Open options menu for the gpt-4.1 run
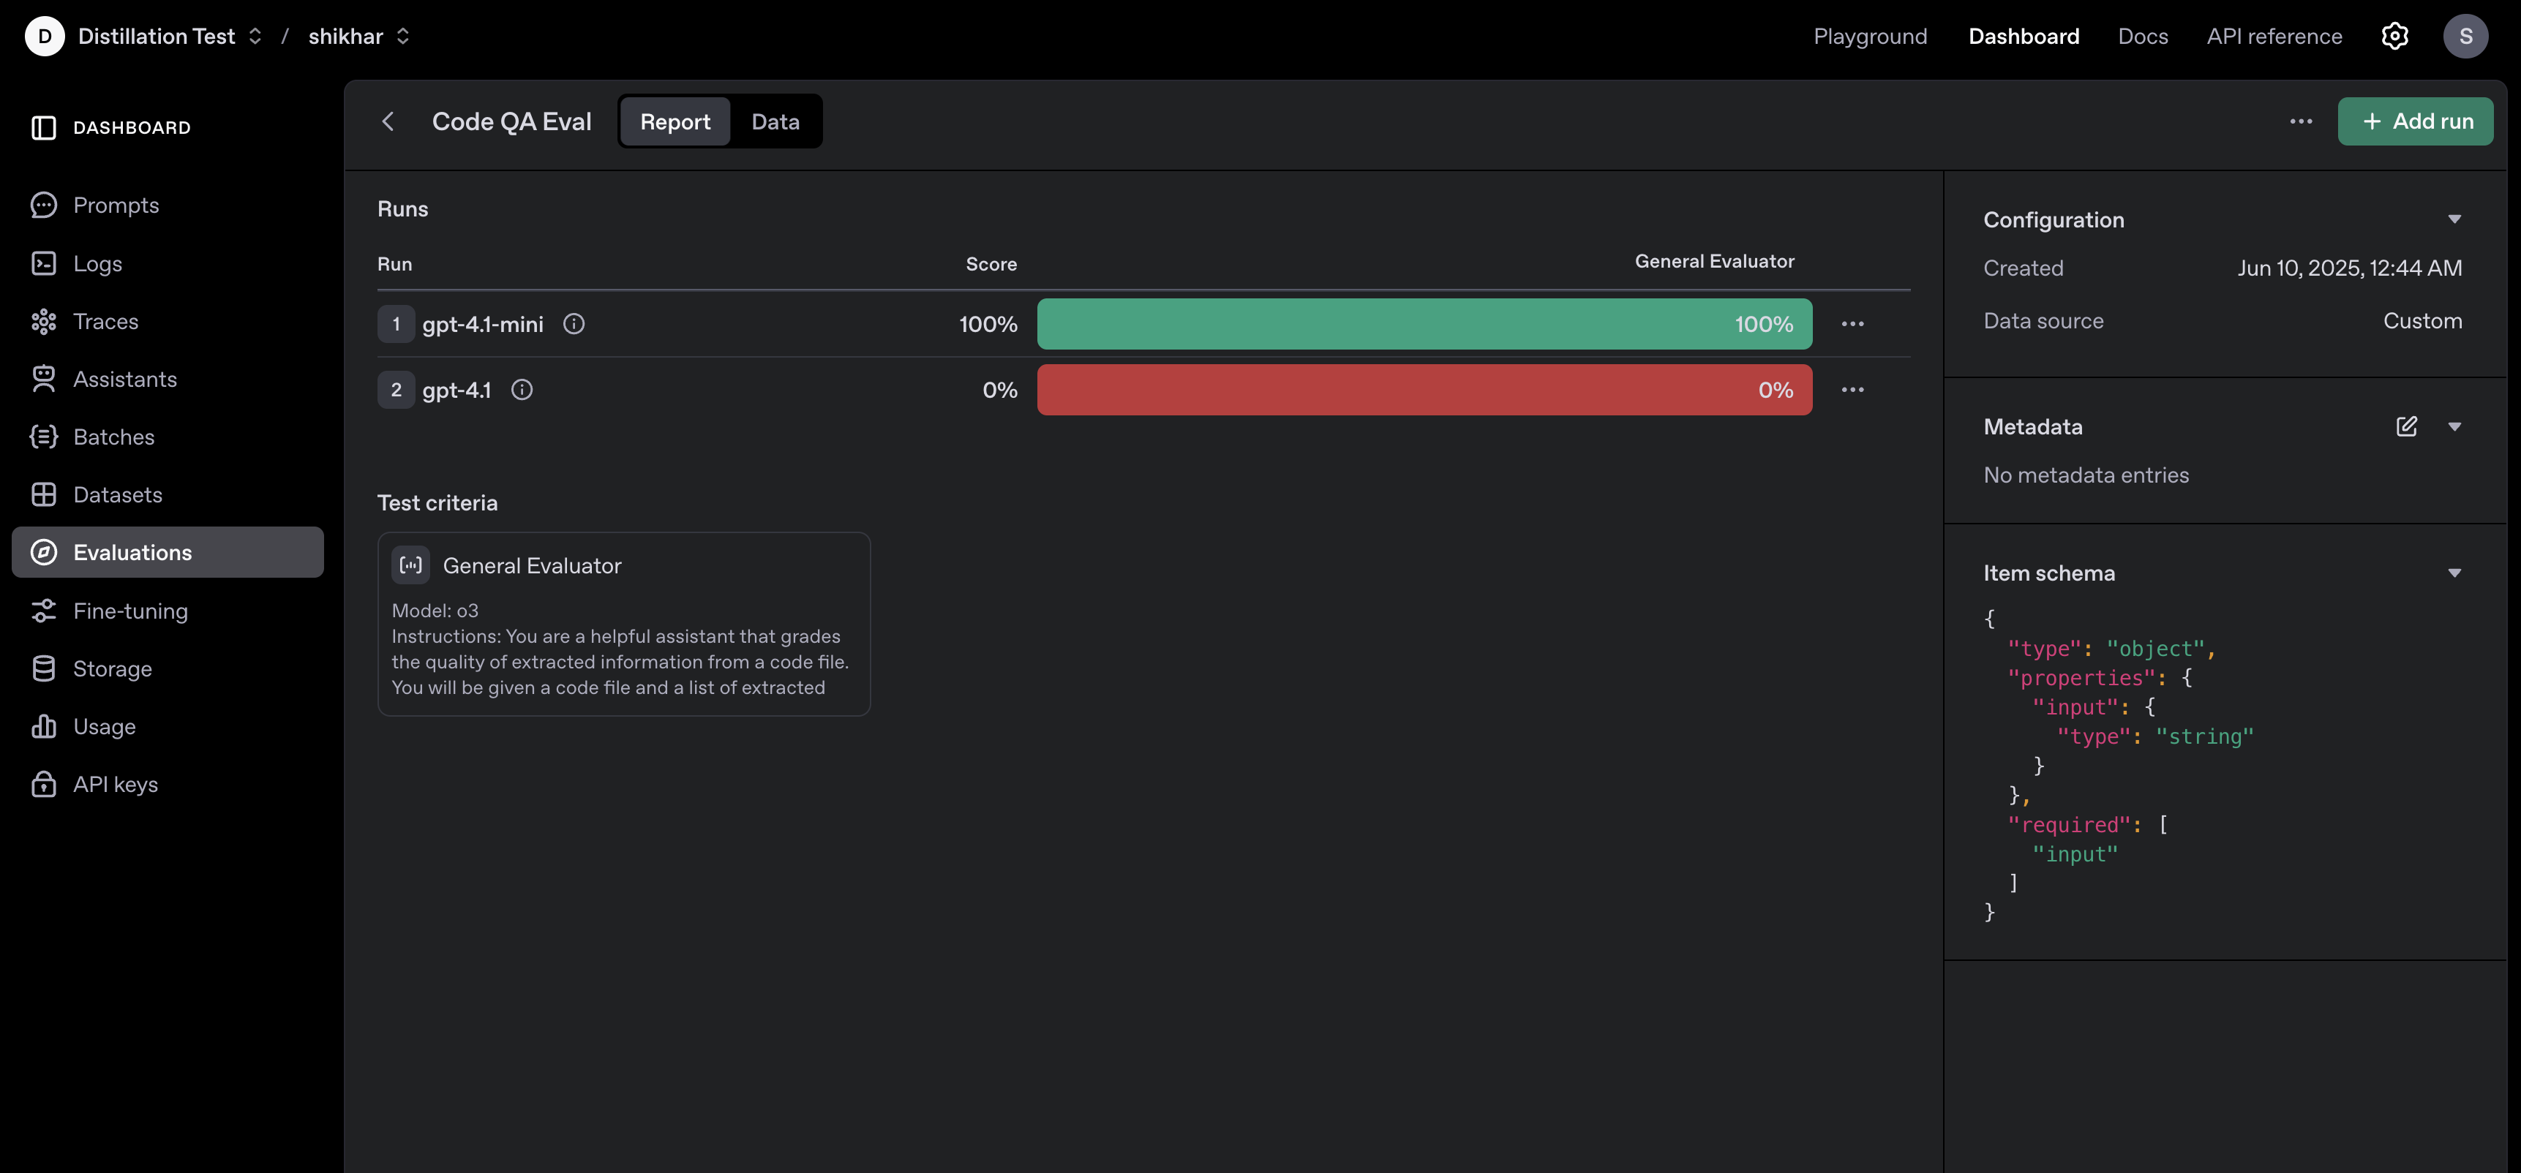 click(1855, 389)
